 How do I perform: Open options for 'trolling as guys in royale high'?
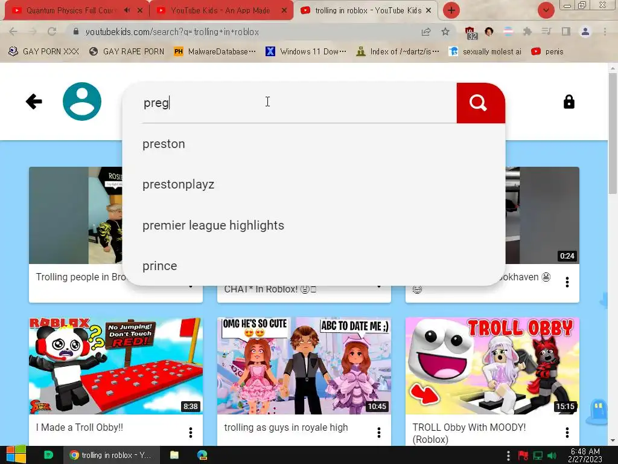click(x=379, y=433)
